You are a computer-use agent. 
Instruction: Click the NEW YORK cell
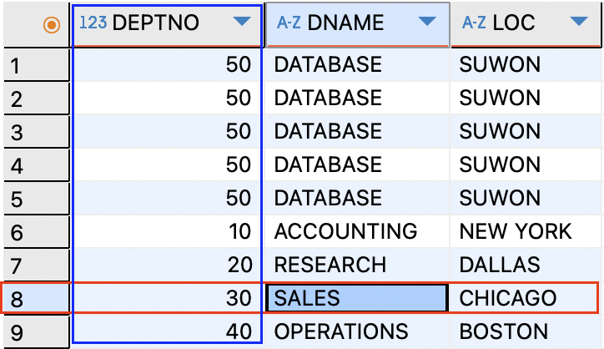coord(526,231)
